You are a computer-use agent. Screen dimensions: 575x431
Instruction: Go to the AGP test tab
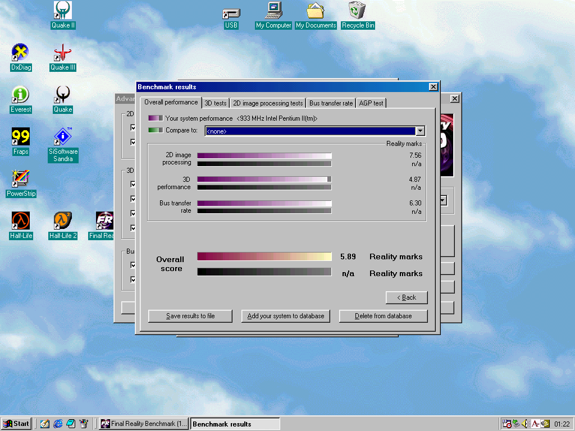(x=371, y=103)
